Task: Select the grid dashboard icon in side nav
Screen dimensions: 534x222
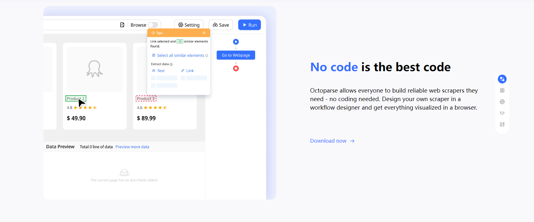Action: coord(502,124)
